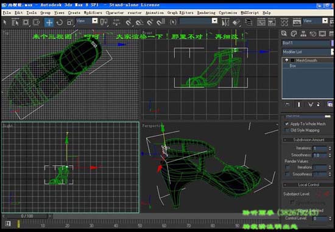The height and width of the screenshot is (232, 335).
Task: Open Select by Name tool
Action: (x=15, y=22)
